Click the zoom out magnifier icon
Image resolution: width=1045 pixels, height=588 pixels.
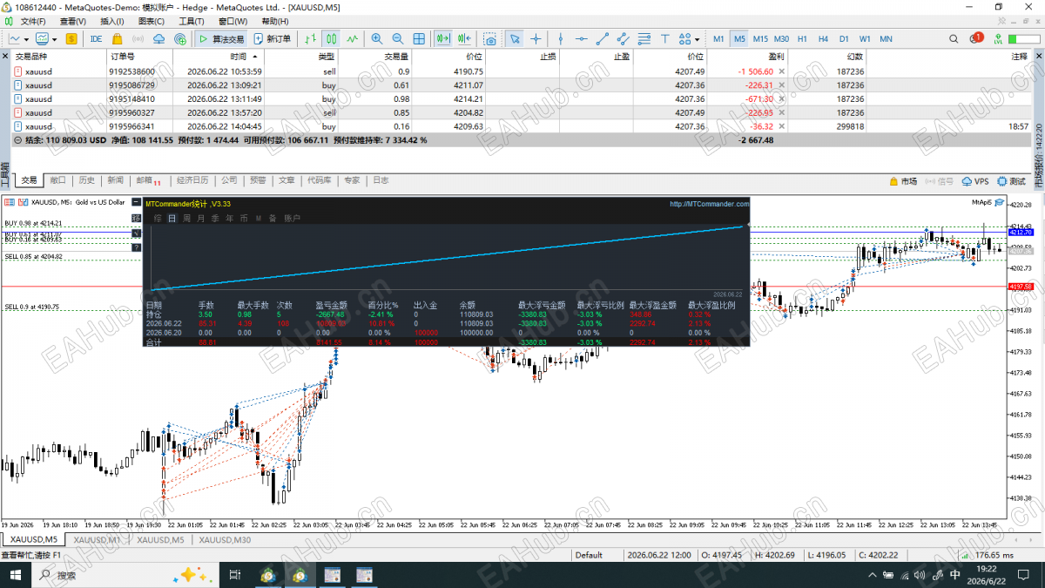click(x=398, y=38)
